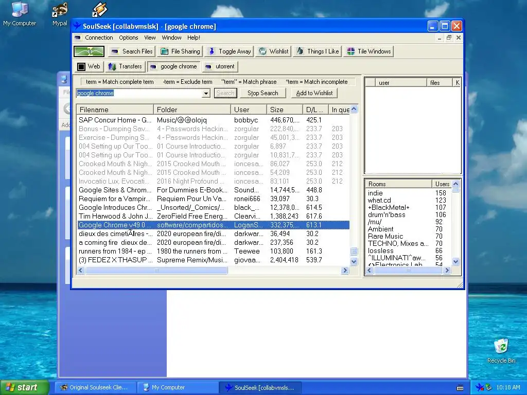Screen dimensions: 527x395
Task: Click the Toggle Away toolbar button
Action: point(230,51)
